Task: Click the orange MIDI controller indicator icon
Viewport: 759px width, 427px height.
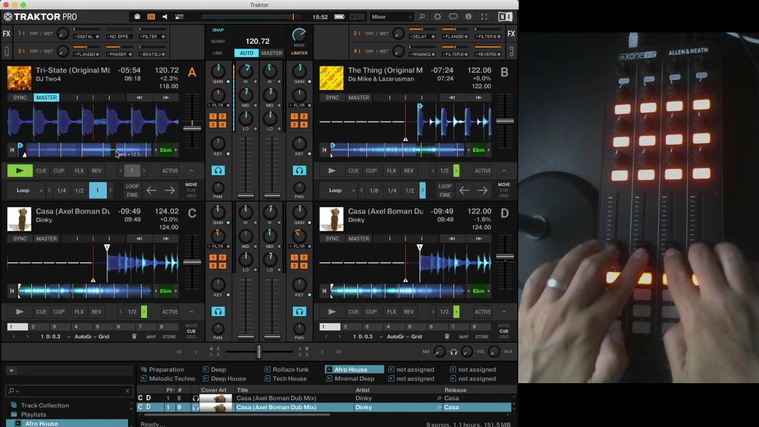Action: coord(151,17)
